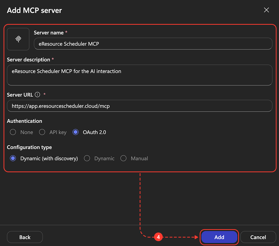Image resolution: width=279 pixels, height=246 pixels.
Task: Click the server icon placeholder tile
Action: pos(18,39)
